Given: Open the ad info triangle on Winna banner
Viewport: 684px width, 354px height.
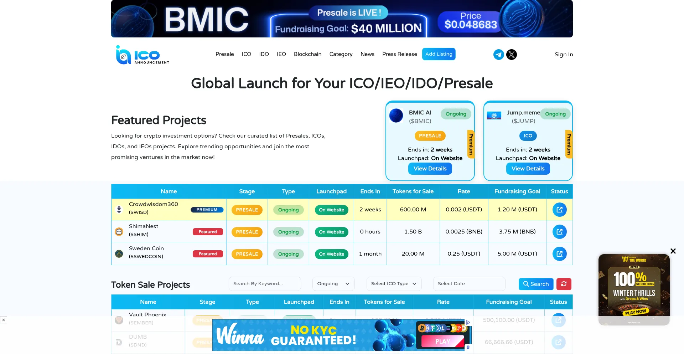Looking at the screenshot, I should coord(468,322).
